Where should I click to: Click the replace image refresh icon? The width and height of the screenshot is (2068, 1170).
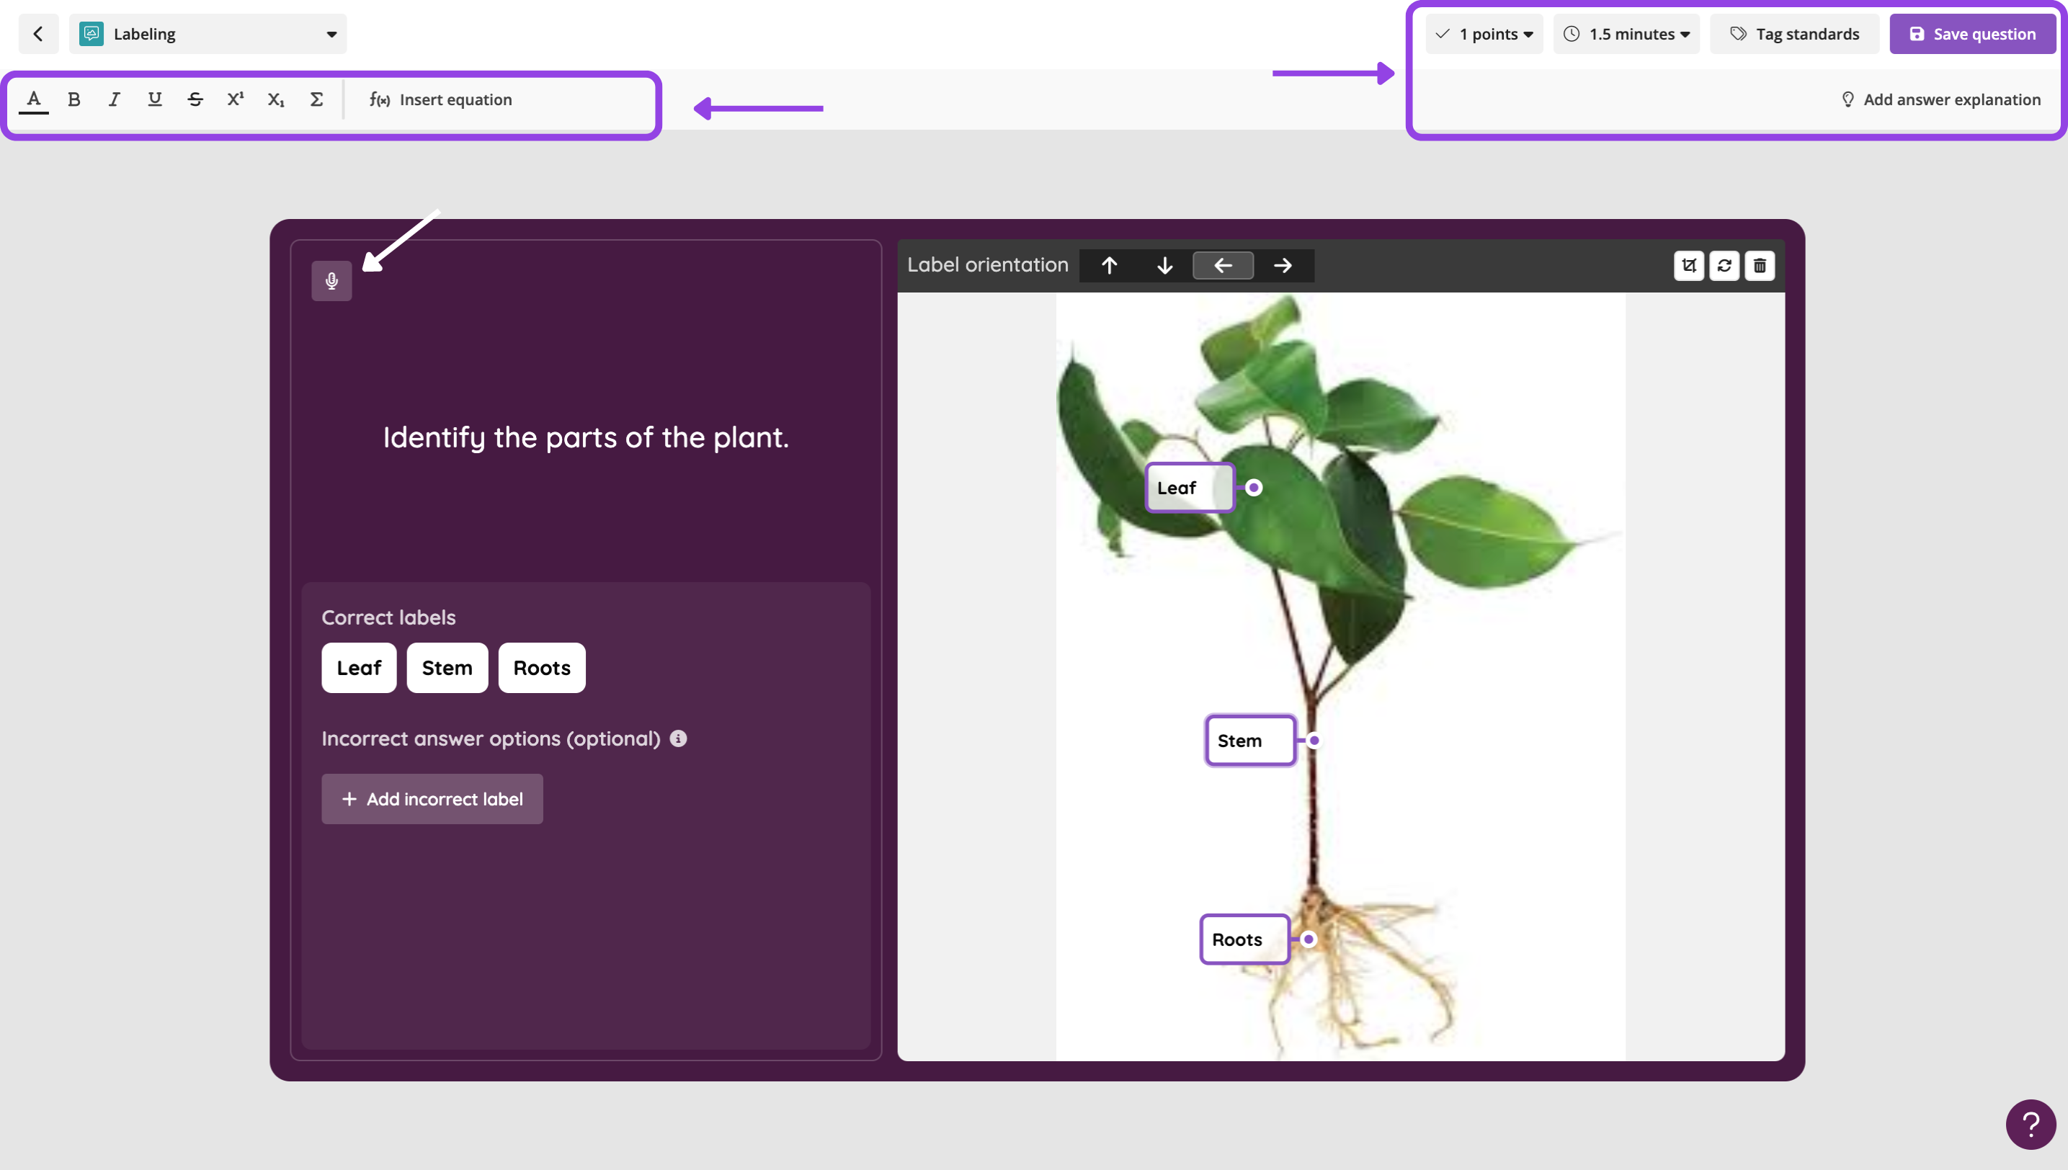(x=1724, y=265)
